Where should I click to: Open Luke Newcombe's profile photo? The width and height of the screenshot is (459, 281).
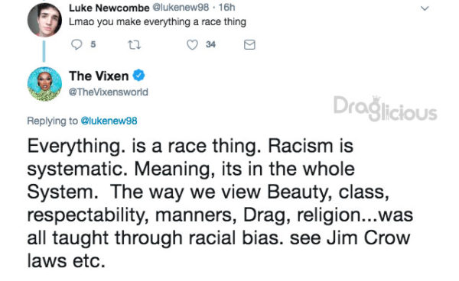44,20
